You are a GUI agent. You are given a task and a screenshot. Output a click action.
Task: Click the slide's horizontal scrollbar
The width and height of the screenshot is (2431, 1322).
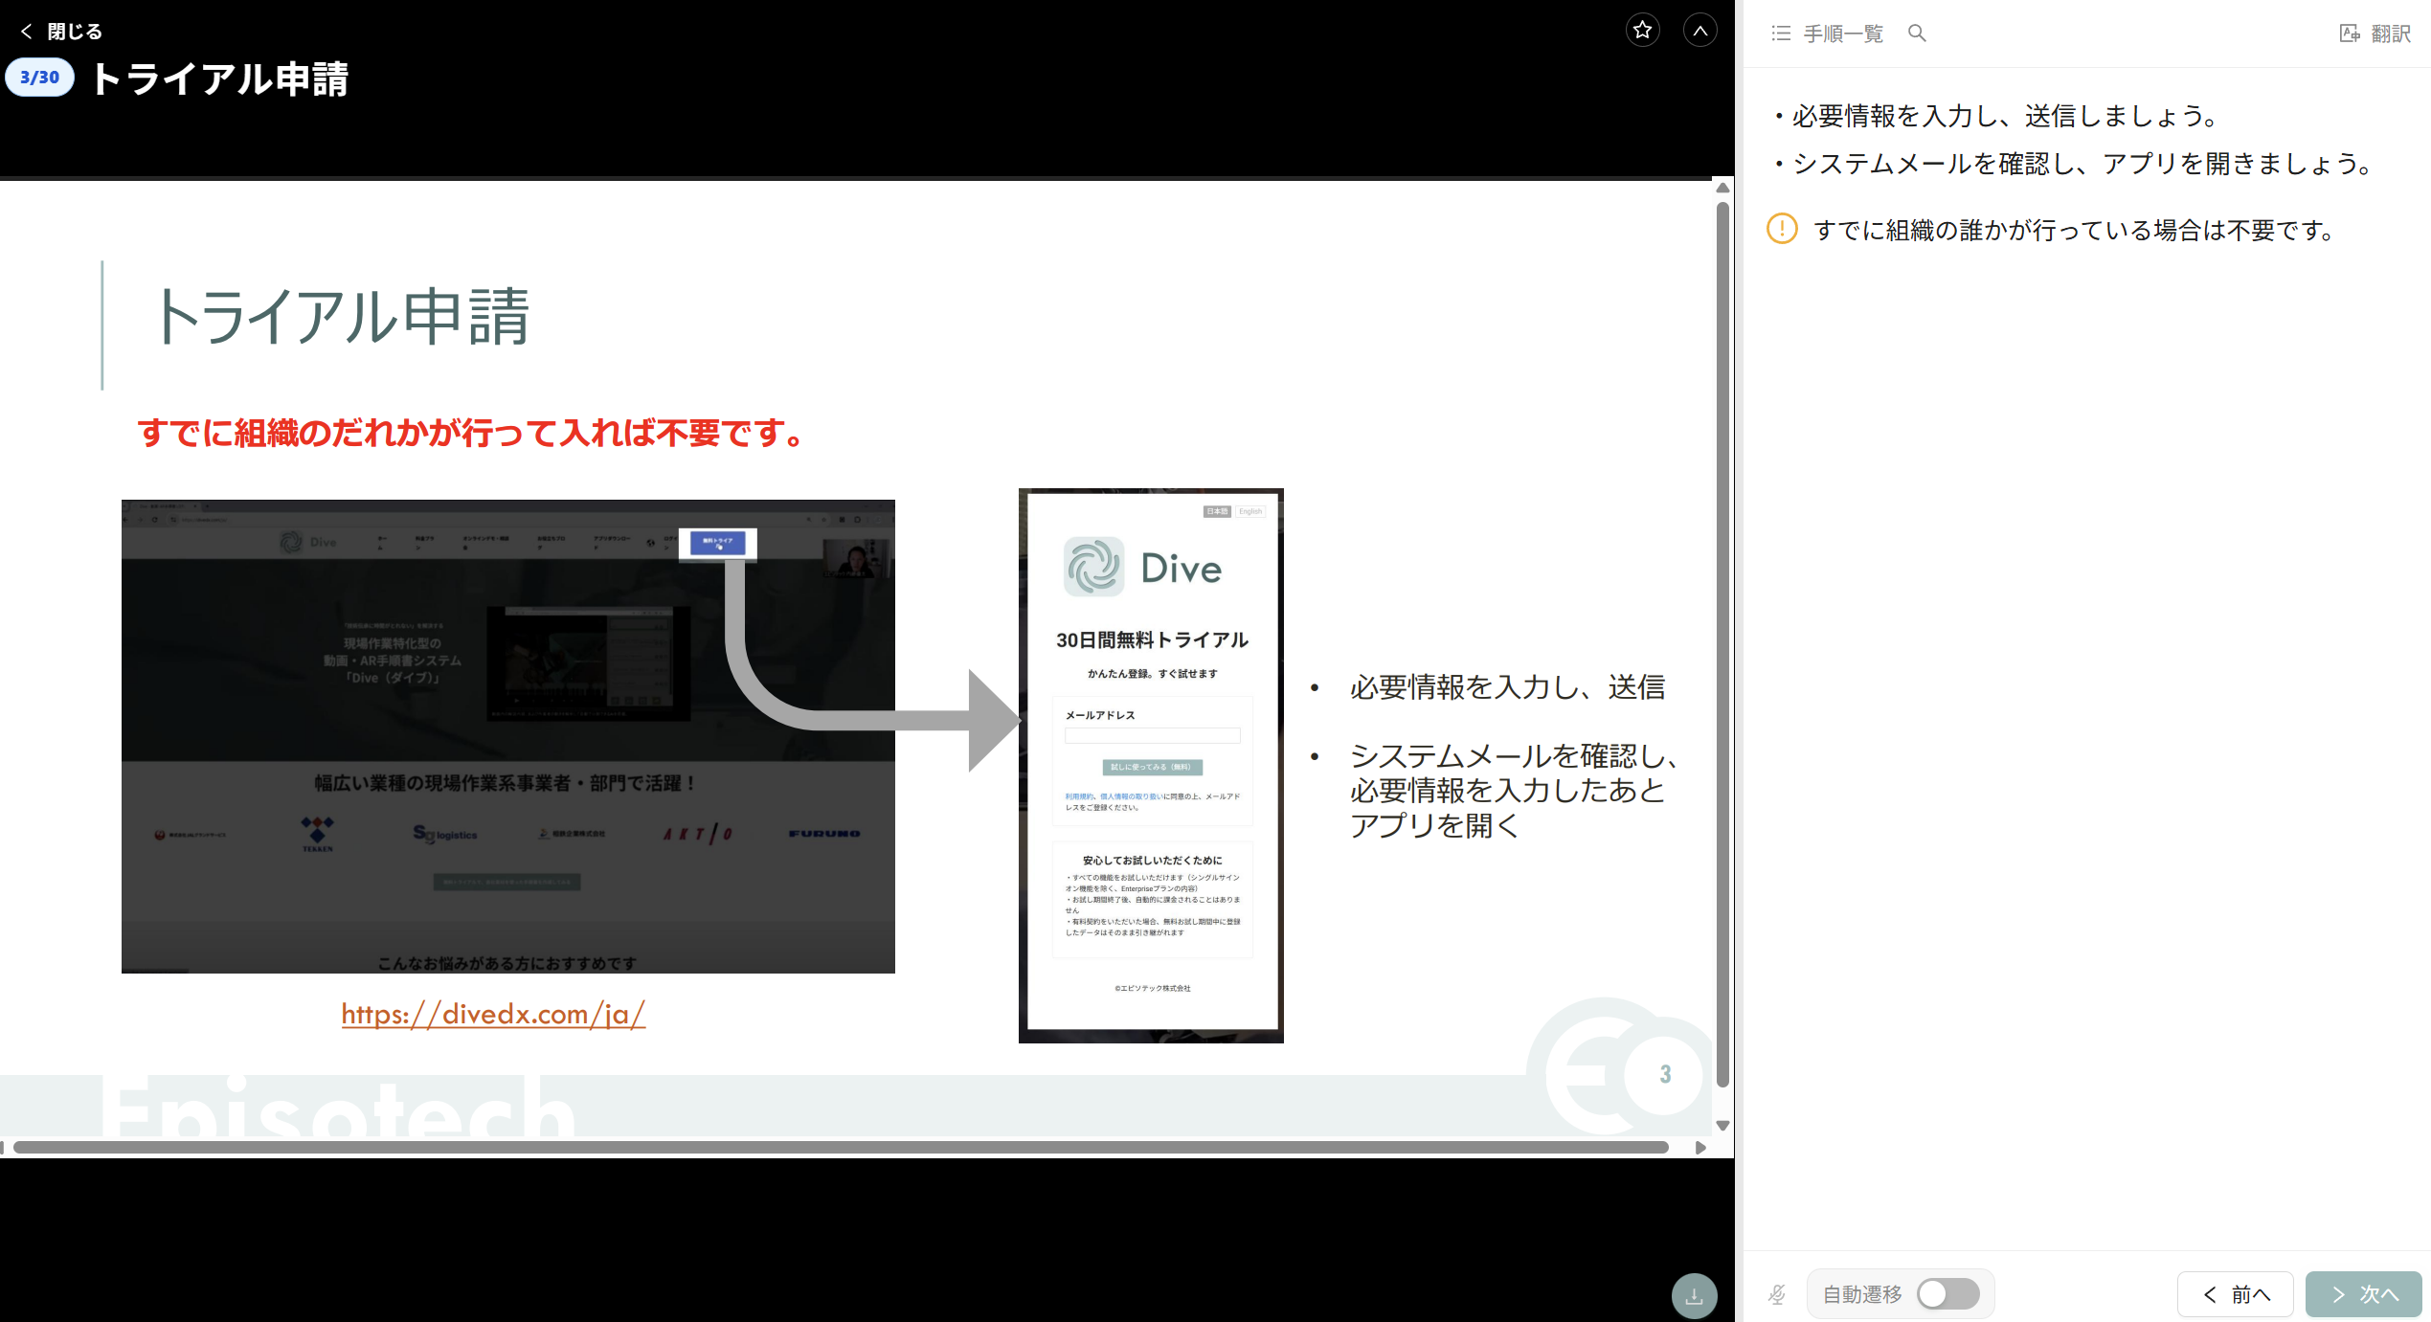tap(841, 1147)
